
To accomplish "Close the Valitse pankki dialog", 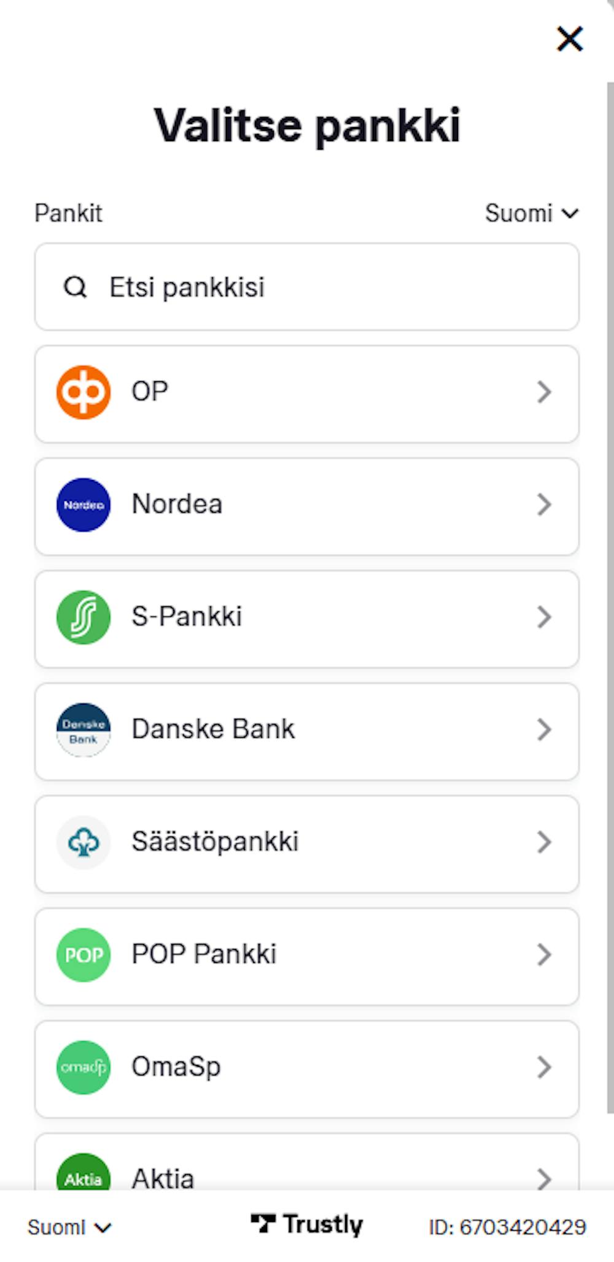I will click(570, 39).
